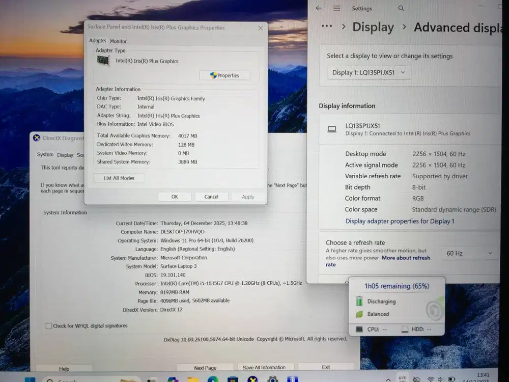Viewport: 509px width, 382px height.
Task: Switch to the Display tab in DxDiag
Action: point(65,155)
